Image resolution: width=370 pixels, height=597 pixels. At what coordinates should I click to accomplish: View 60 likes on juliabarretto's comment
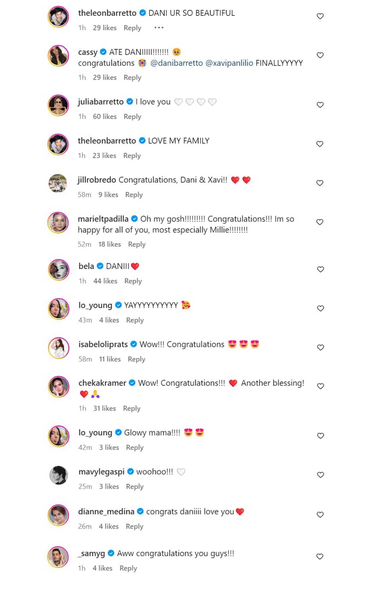point(105,116)
